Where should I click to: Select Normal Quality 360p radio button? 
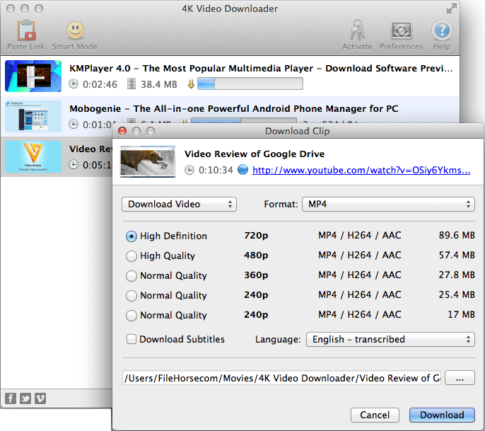132,276
